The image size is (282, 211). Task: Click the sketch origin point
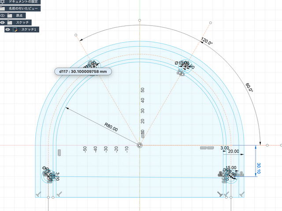[x=139, y=145]
